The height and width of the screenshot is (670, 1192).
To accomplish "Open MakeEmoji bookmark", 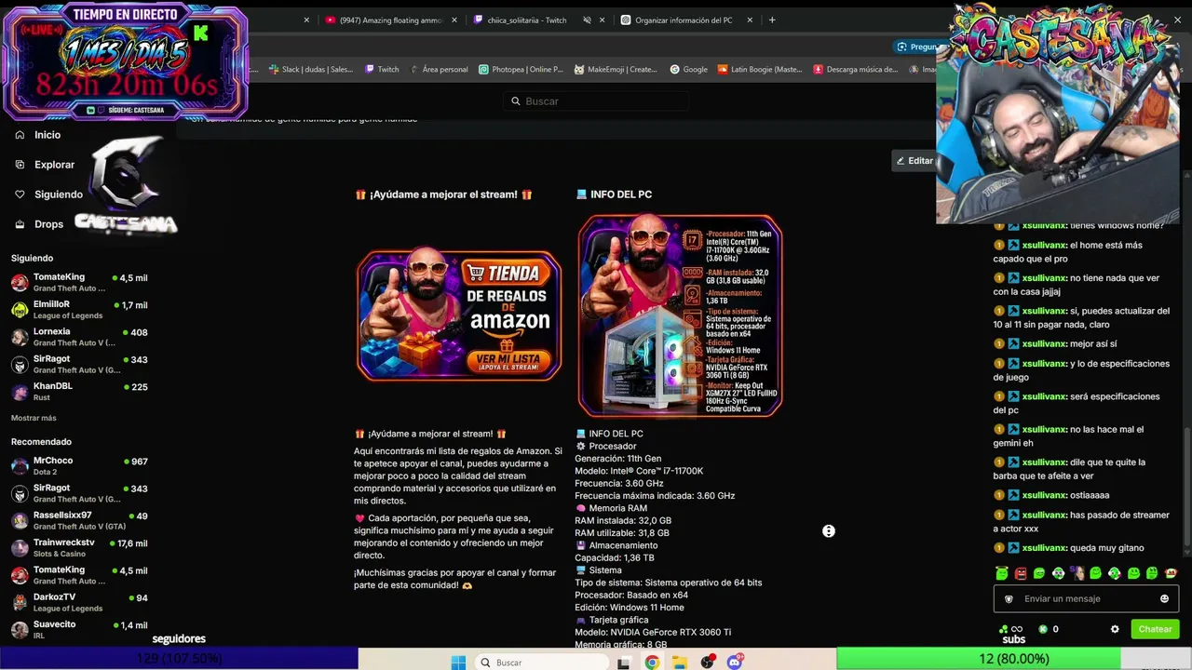I will click(x=616, y=69).
